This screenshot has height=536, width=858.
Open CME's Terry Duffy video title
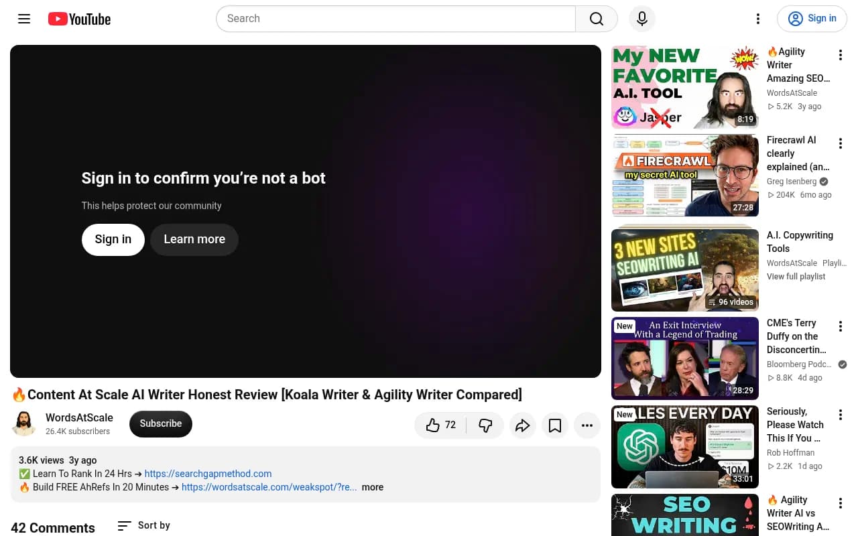tap(796, 336)
